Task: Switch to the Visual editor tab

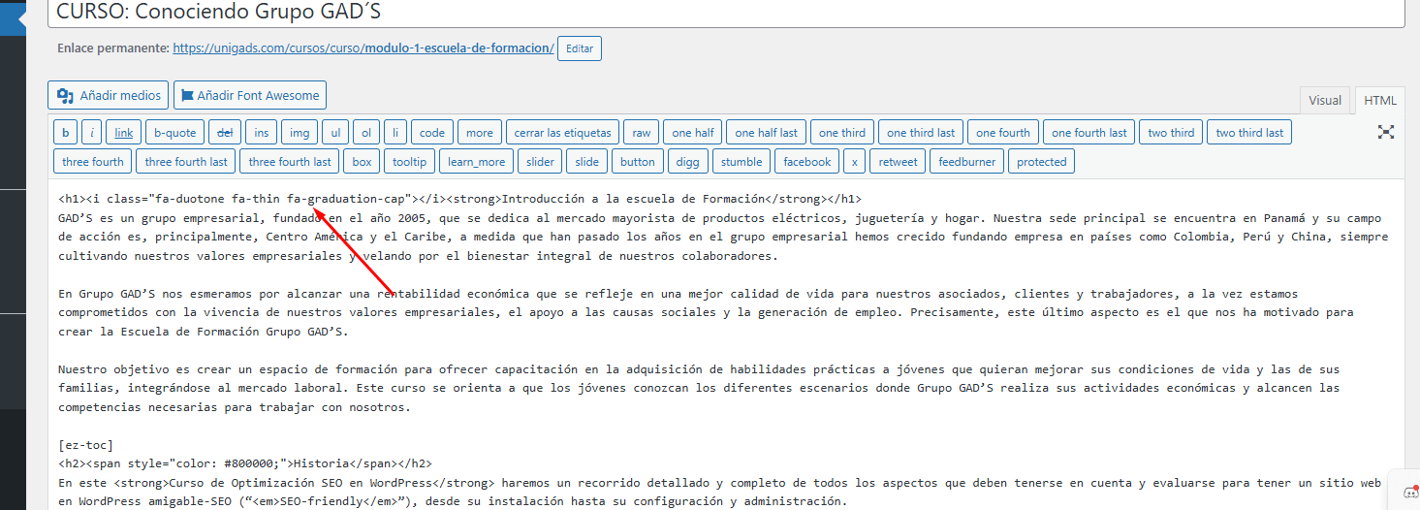Action: coord(1325,100)
